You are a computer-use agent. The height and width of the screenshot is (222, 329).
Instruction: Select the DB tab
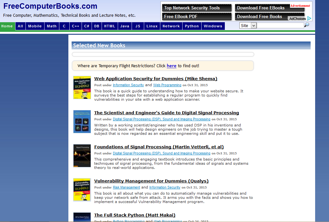(x=97, y=26)
